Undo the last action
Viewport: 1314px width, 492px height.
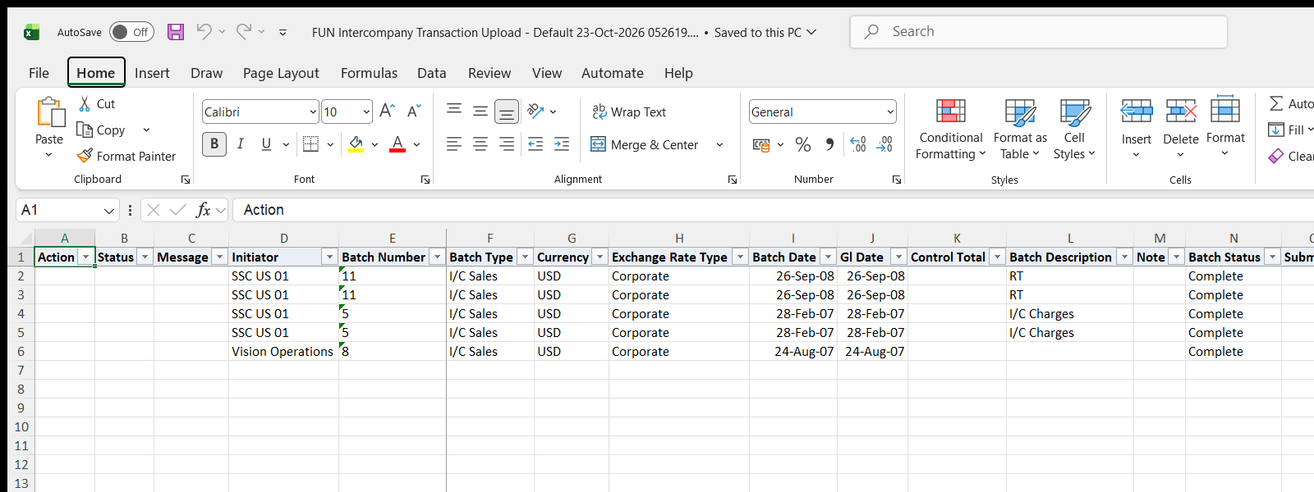(x=204, y=31)
